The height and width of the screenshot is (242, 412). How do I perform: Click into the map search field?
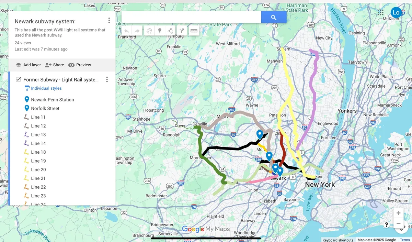(x=191, y=17)
